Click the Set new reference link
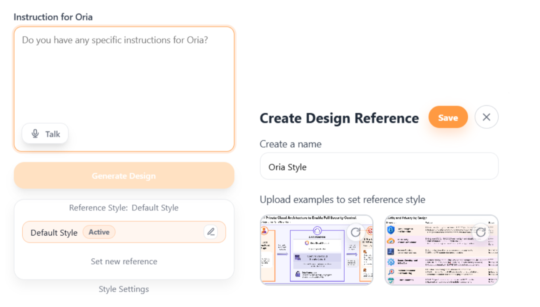The image size is (540, 307). [124, 261]
